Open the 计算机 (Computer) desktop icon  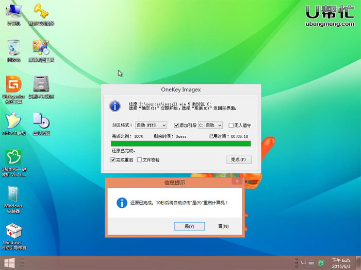pyautogui.click(x=13, y=13)
